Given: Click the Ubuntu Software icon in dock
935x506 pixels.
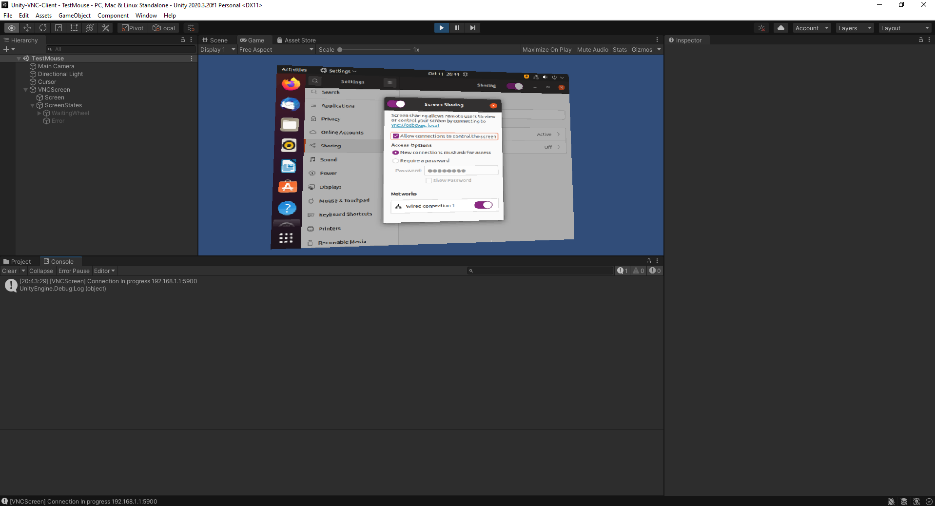Looking at the screenshot, I should coord(288,187).
